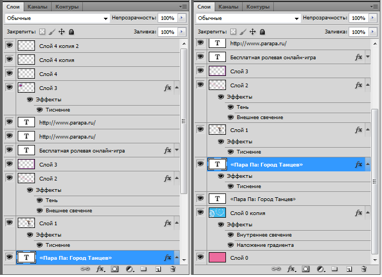Screen dimensions: 382x277
Task: Hide the "Внутреннее свечение" effect
Action: click(x=230, y=235)
